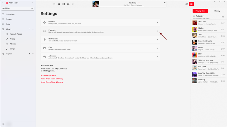Viewport: 227px width, 127px height.
Task: Play This Love from queue
Action: (x=208, y=23)
